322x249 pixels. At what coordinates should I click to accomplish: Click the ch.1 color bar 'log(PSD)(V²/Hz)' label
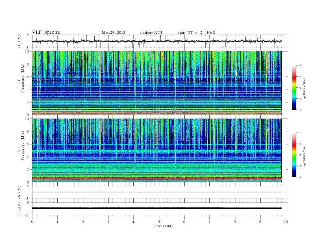tap(305, 89)
